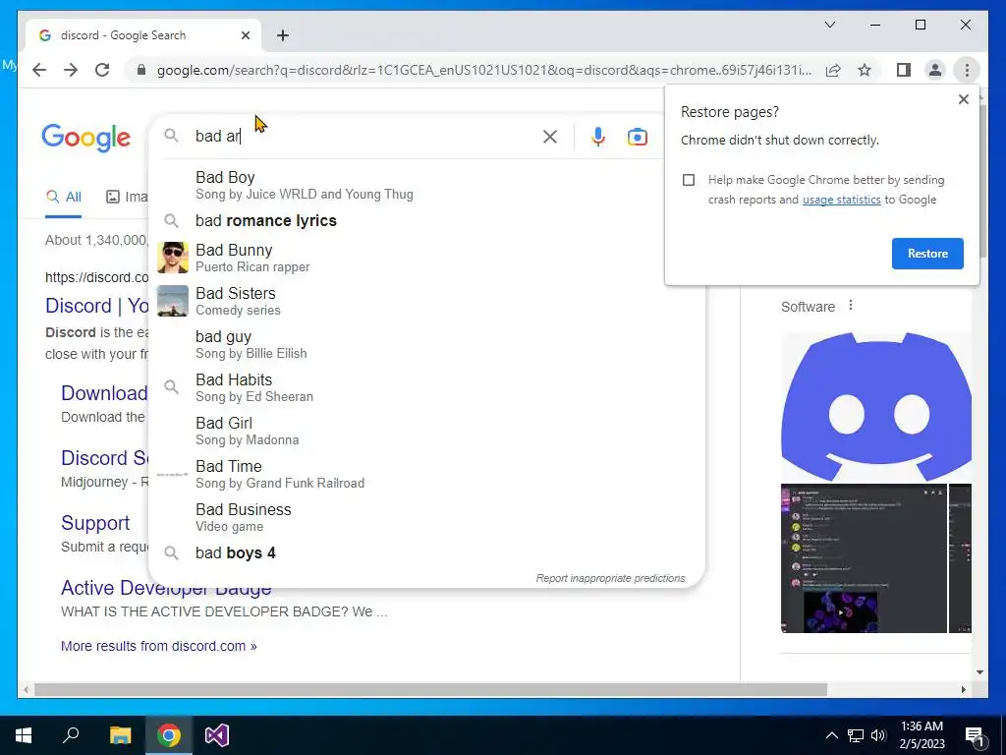Image resolution: width=1006 pixels, height=755 pixels.
Task: Select Bad Girl by Madonna suggestion
Action: tap(426, 431)
